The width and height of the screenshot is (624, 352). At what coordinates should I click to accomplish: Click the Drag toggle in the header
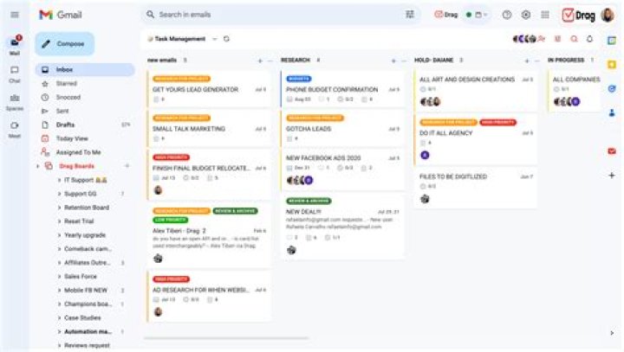click(446, 15)
